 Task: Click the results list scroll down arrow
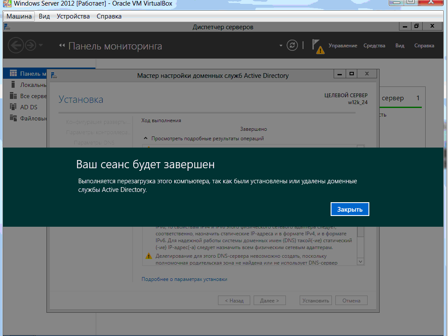coord(361,262)
